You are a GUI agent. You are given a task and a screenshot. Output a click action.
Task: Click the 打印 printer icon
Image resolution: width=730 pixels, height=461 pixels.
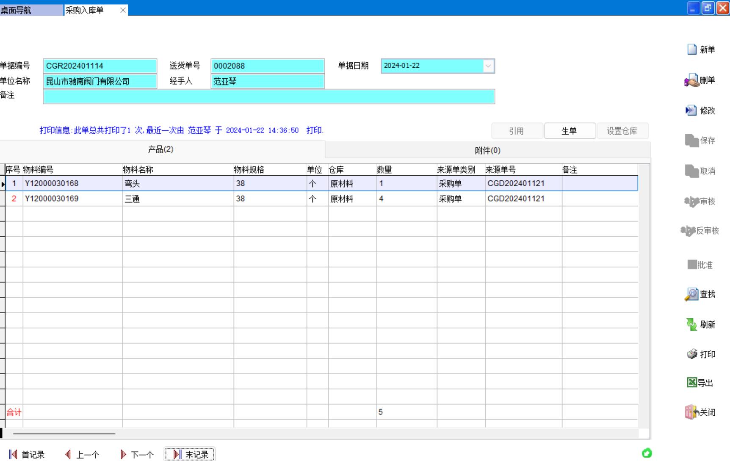(692, 354)
